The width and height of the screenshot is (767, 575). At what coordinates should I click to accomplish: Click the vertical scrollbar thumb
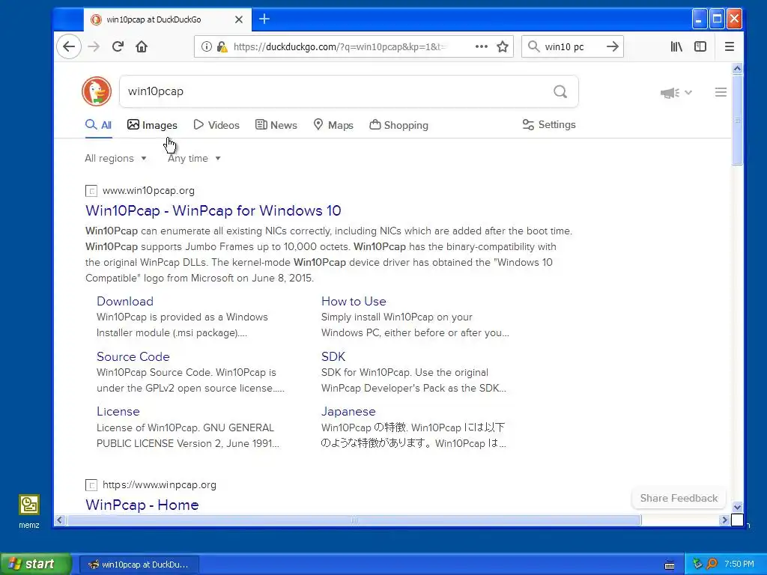point(737,120)
